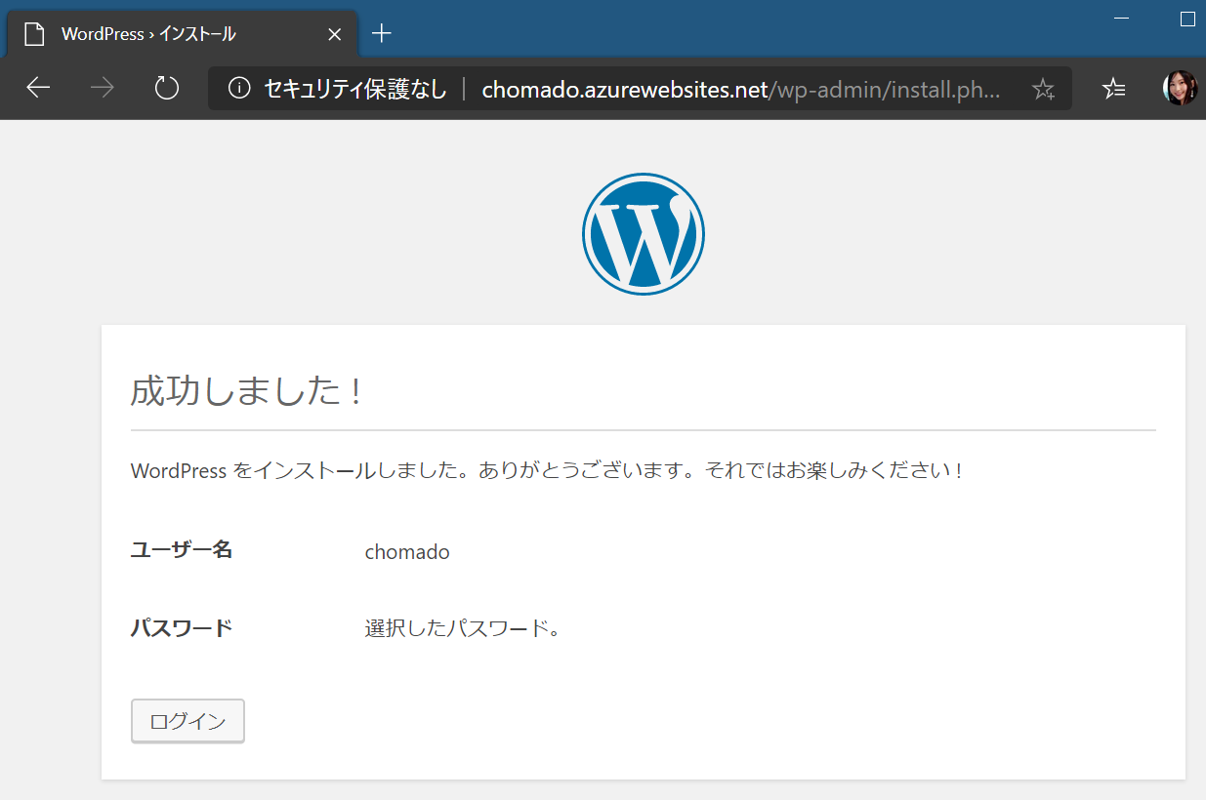The image size is (1206, 800).
Task: Click the forward navigation arrow
Action: [102, 89]
